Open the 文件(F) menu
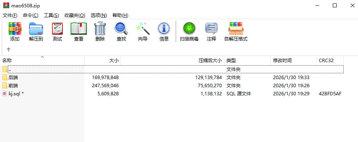This screenshot has width=358, height=142. click(10, 15)
